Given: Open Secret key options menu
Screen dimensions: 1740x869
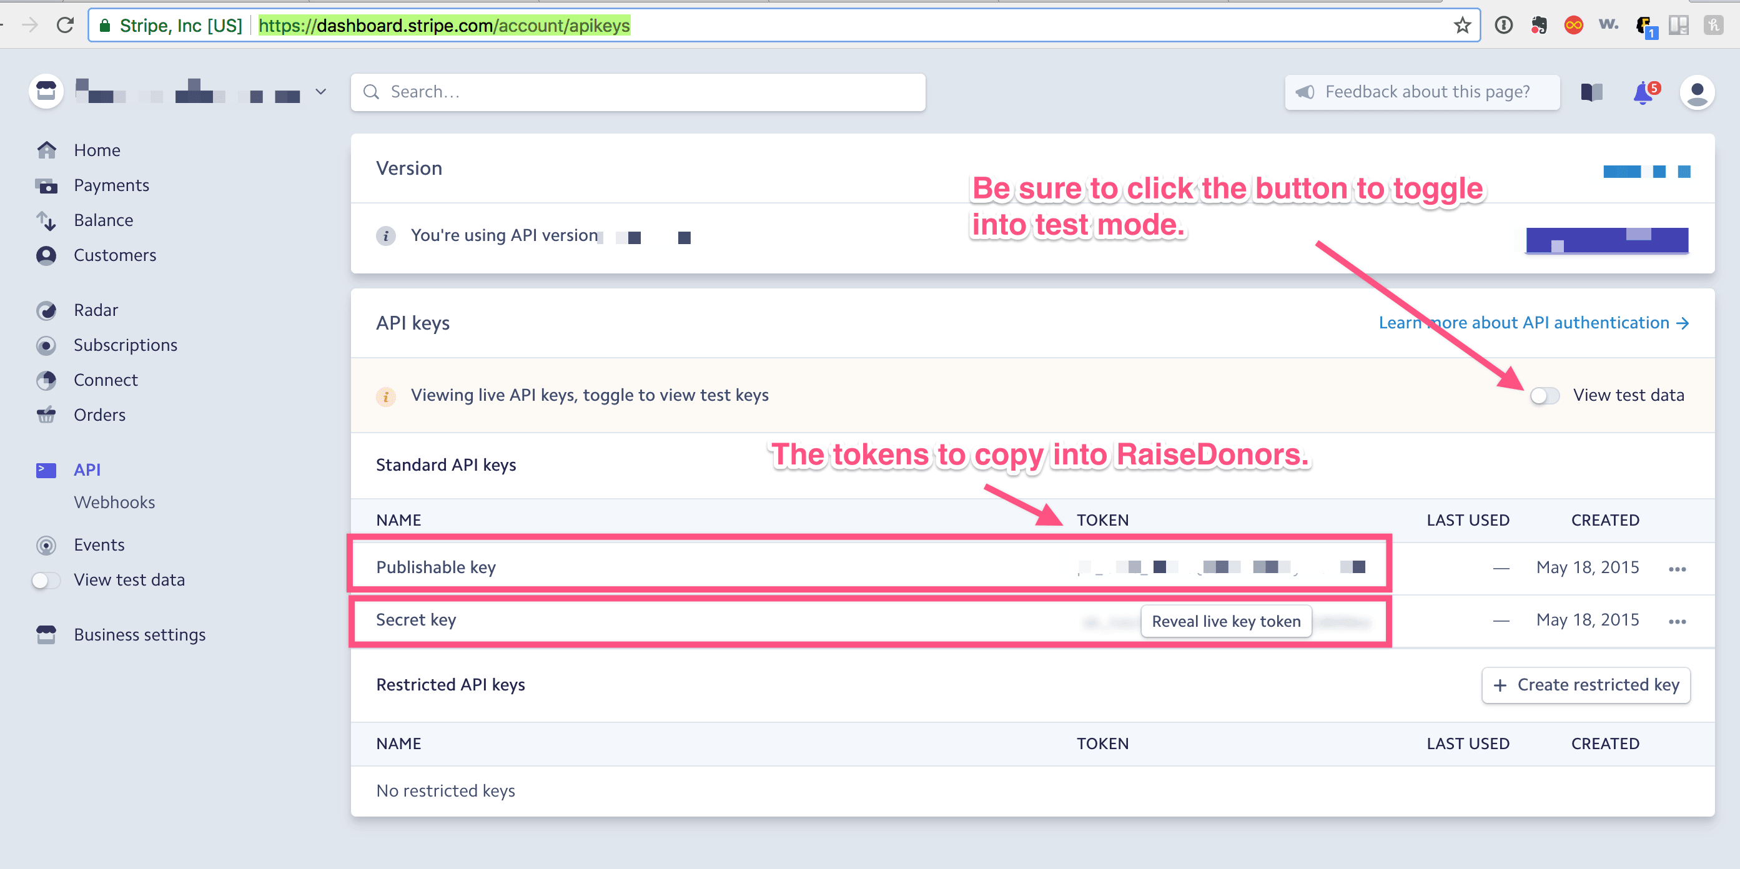Looking at the screenshot, I should (x=1676, y=621).
